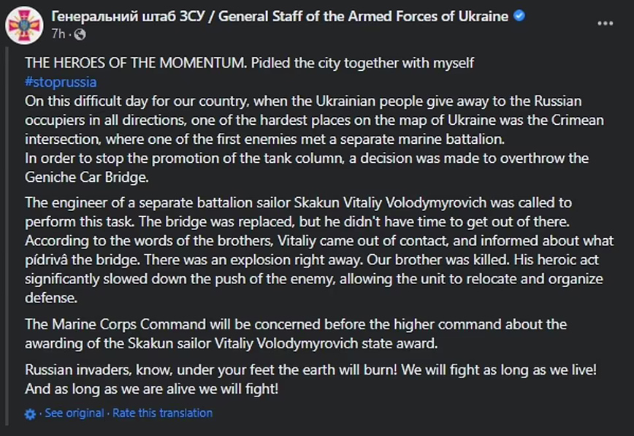Click paragraph starting The Marine Corps Command
Screen dimensions: 634x436
(x=295, y=324)
